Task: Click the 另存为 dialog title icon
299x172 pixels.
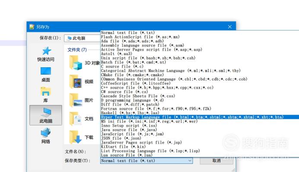Action: tap(32, 27)
